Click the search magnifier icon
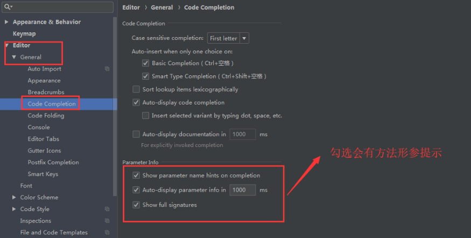471x238 pixels. pyautogui.click(x=7, y=6)
